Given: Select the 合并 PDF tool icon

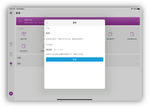Looking at the screenshot, I should [x=24, y=34].
